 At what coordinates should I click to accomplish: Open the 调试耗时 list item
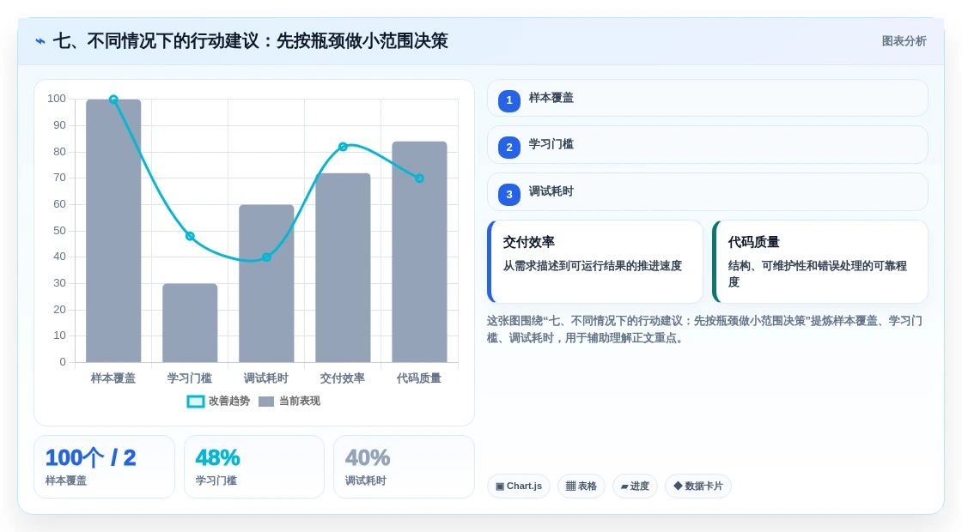point(708,192)
